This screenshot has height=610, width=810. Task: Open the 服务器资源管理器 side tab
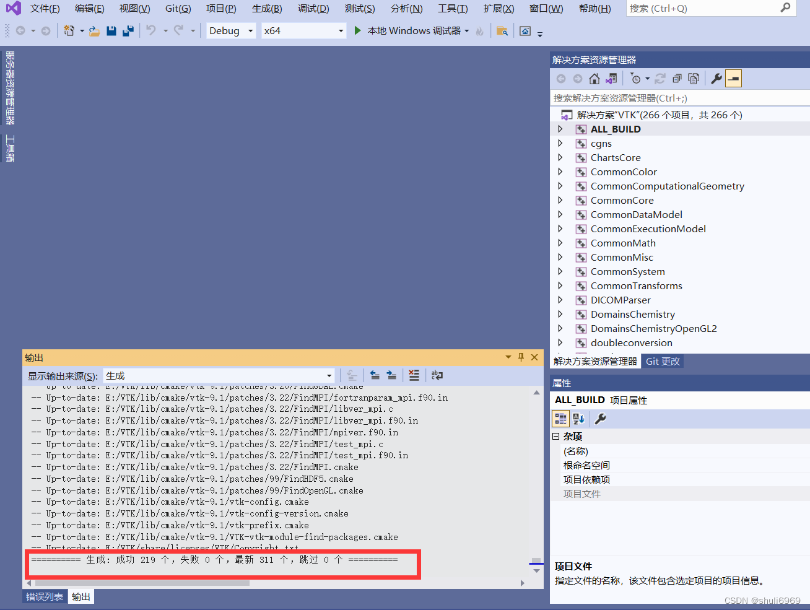(10, 87)
